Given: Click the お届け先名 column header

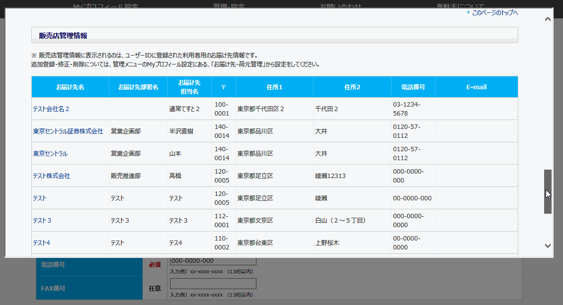Looking at the screenshot, I should point(70,87).
